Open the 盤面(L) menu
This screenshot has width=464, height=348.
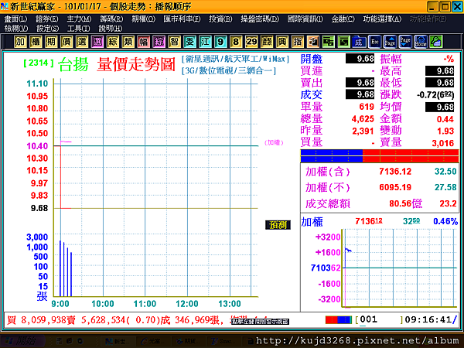pyautogui.click(x=15, y=19)
